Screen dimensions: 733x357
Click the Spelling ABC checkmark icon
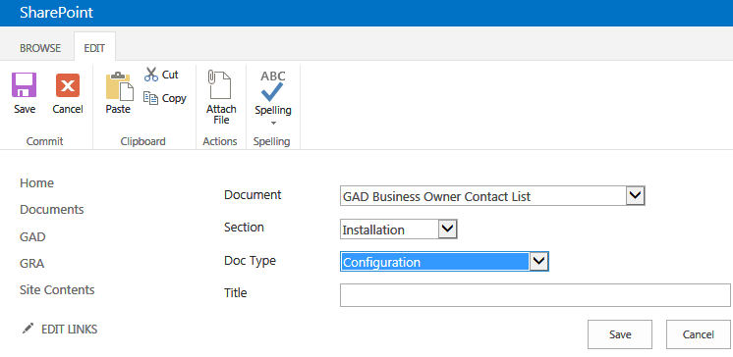click(x=273, y=86)
